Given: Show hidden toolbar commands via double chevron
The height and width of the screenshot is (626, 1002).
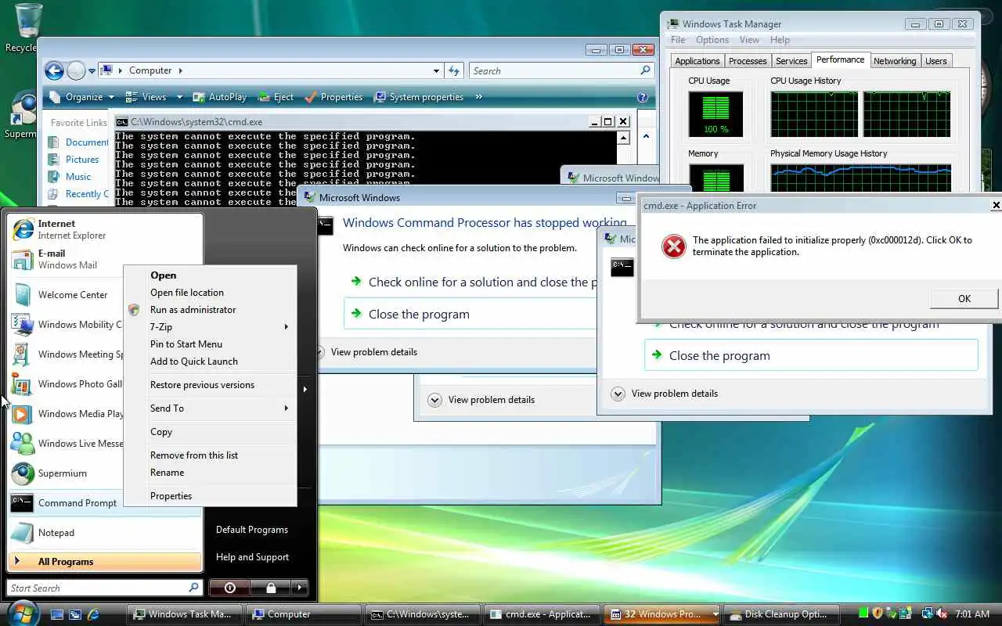Looking at the screenshot, I should click(x=478, y=97).
